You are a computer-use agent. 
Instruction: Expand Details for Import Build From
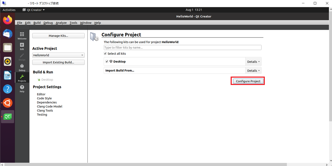click(253, 70)
